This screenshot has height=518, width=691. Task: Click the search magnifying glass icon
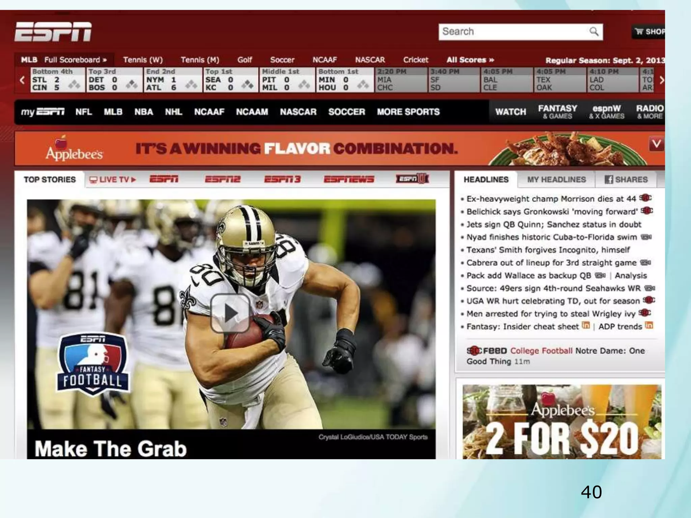tap(594, 32)
